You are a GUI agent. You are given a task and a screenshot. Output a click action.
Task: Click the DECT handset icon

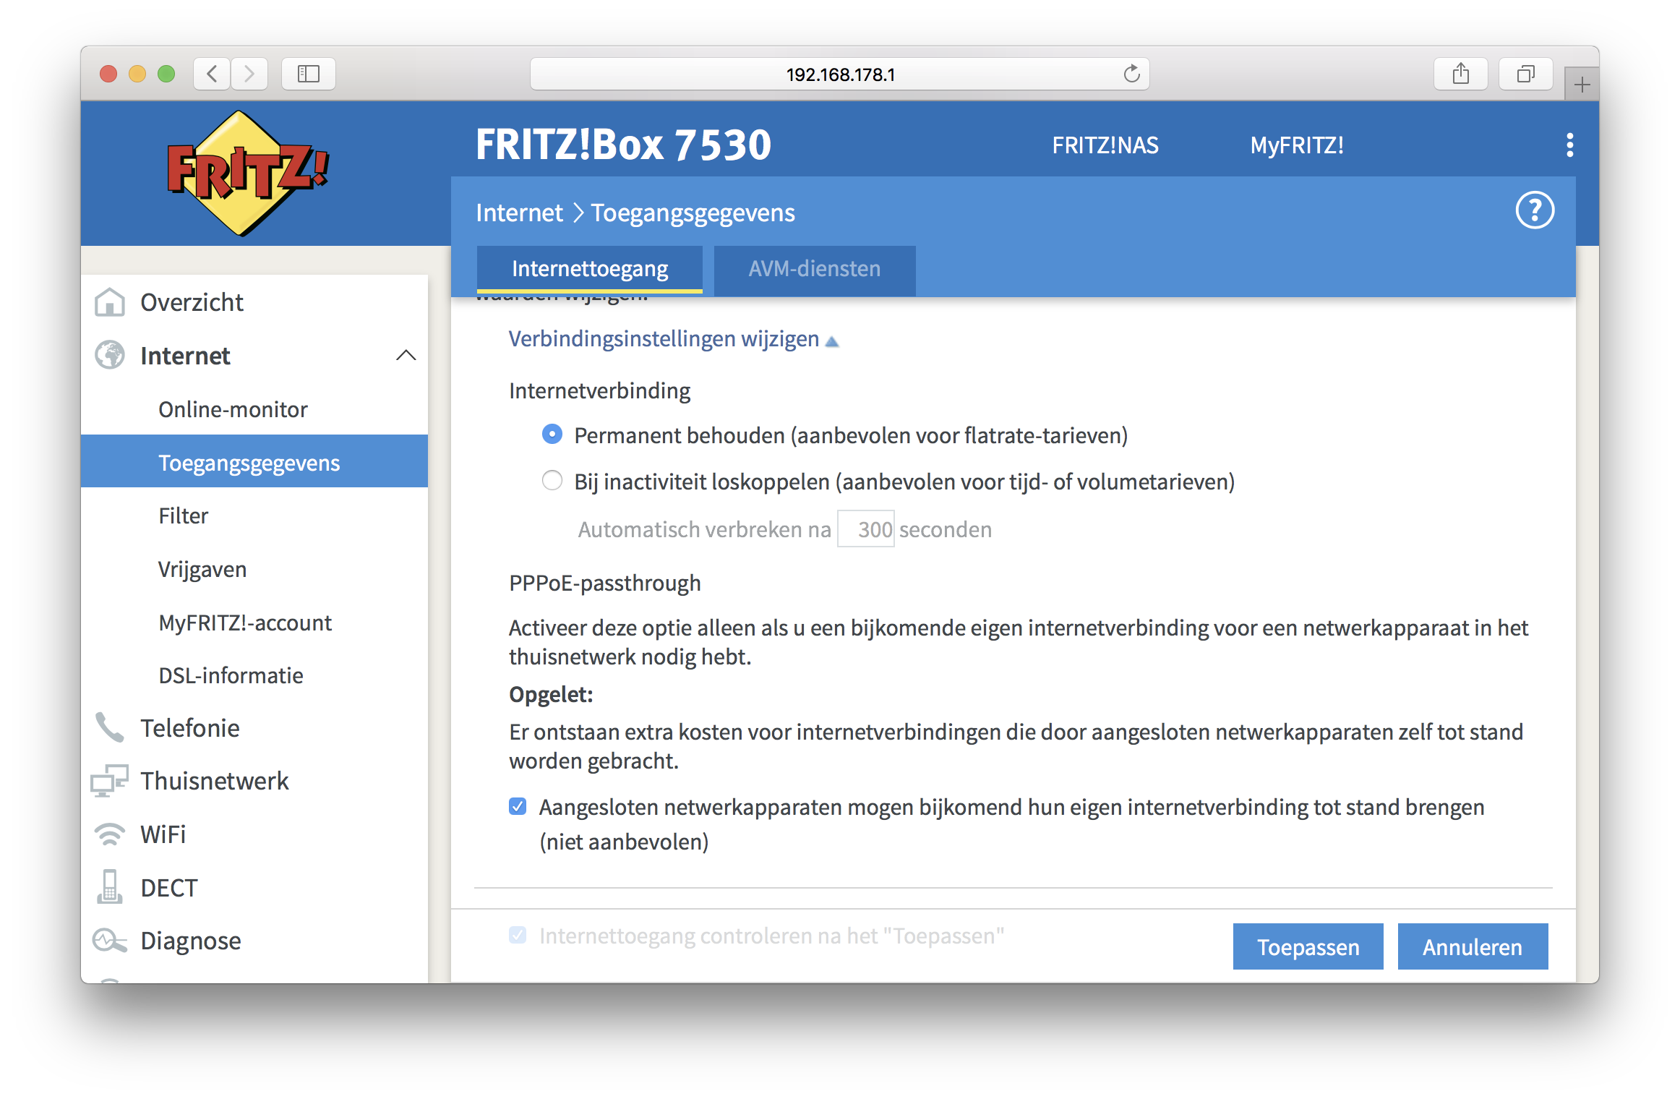(x=110, y=887)
